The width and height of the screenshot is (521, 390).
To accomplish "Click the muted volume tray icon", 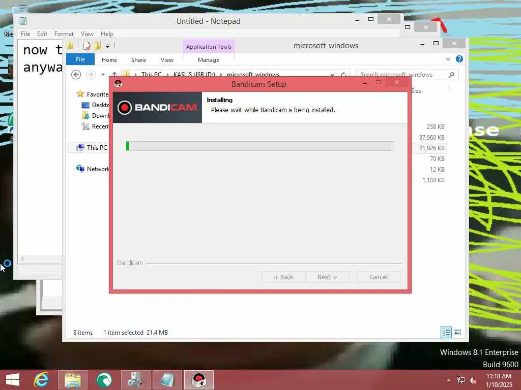I will point(473,380).
